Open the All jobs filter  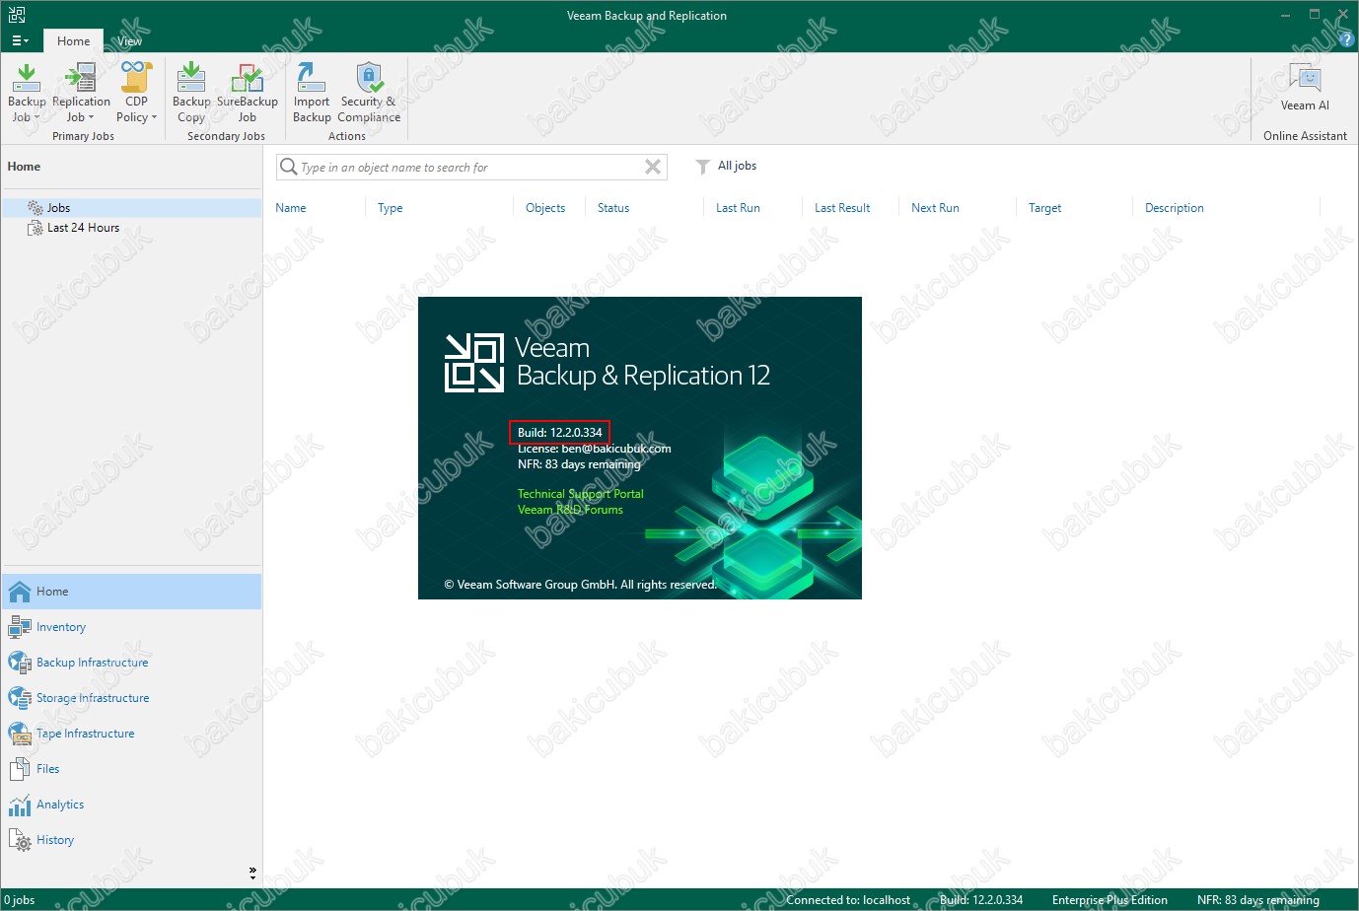pyautogui.click(x=727, y=166)
